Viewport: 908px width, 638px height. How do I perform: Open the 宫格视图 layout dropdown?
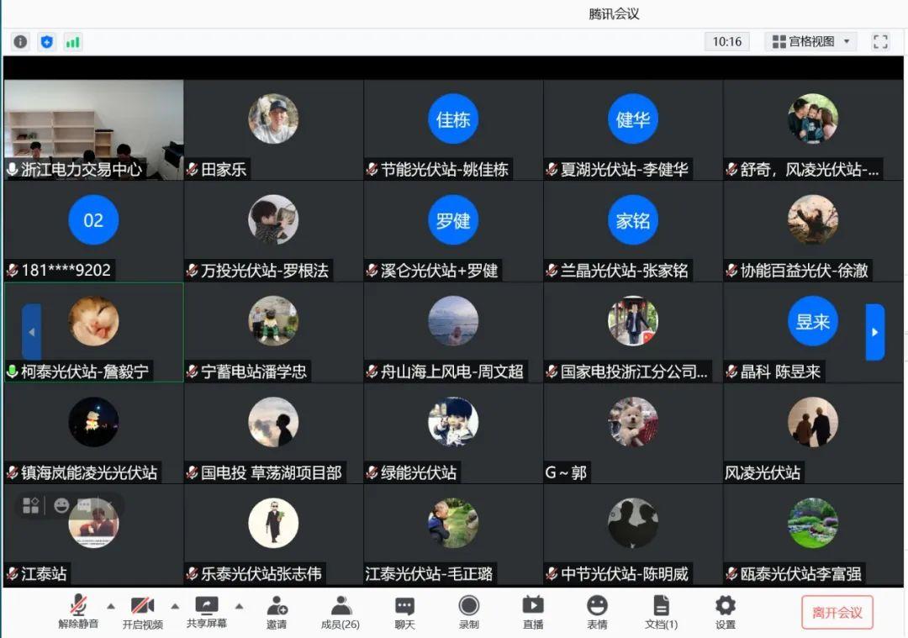tap(810, 42)
